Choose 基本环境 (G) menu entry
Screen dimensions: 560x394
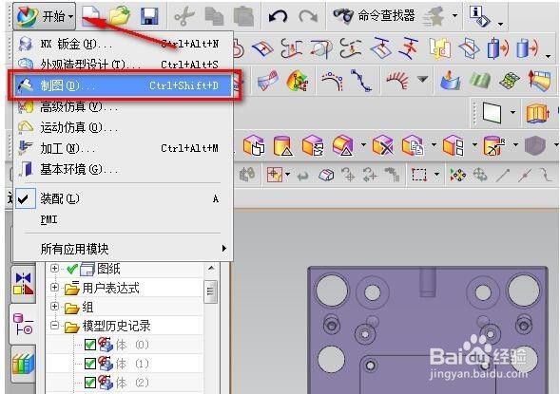click(x=124, y=169)
